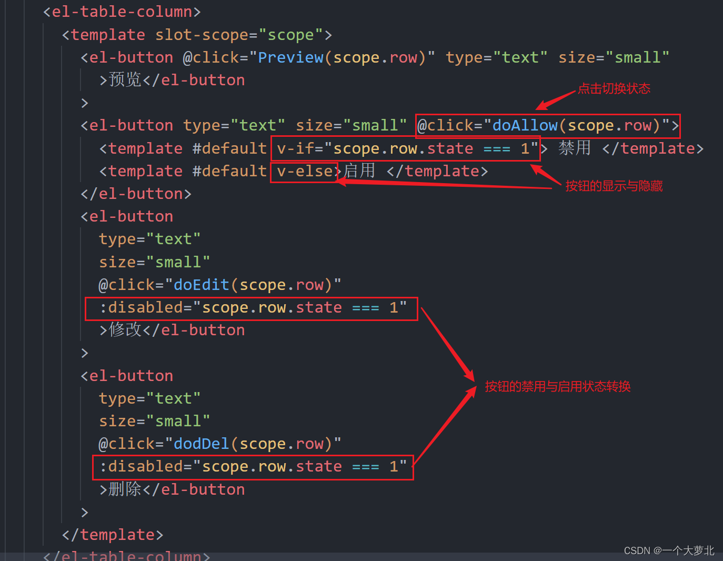Click the doEdit(scope.row) handler line

220,285
